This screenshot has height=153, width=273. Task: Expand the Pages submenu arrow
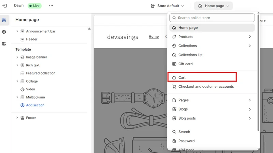[x=250, y=100]
